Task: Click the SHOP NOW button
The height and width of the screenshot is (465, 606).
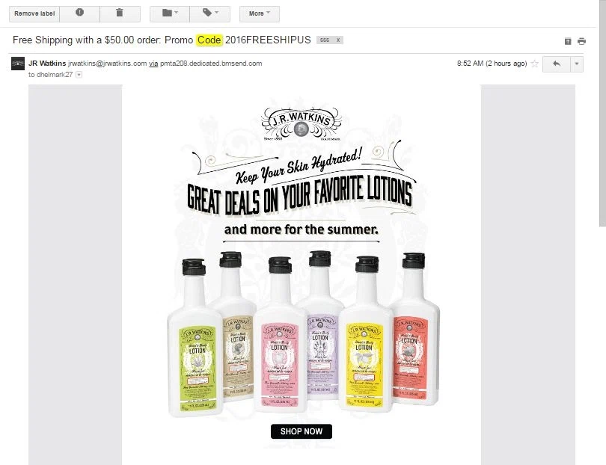Action: (x=302, y=431)
